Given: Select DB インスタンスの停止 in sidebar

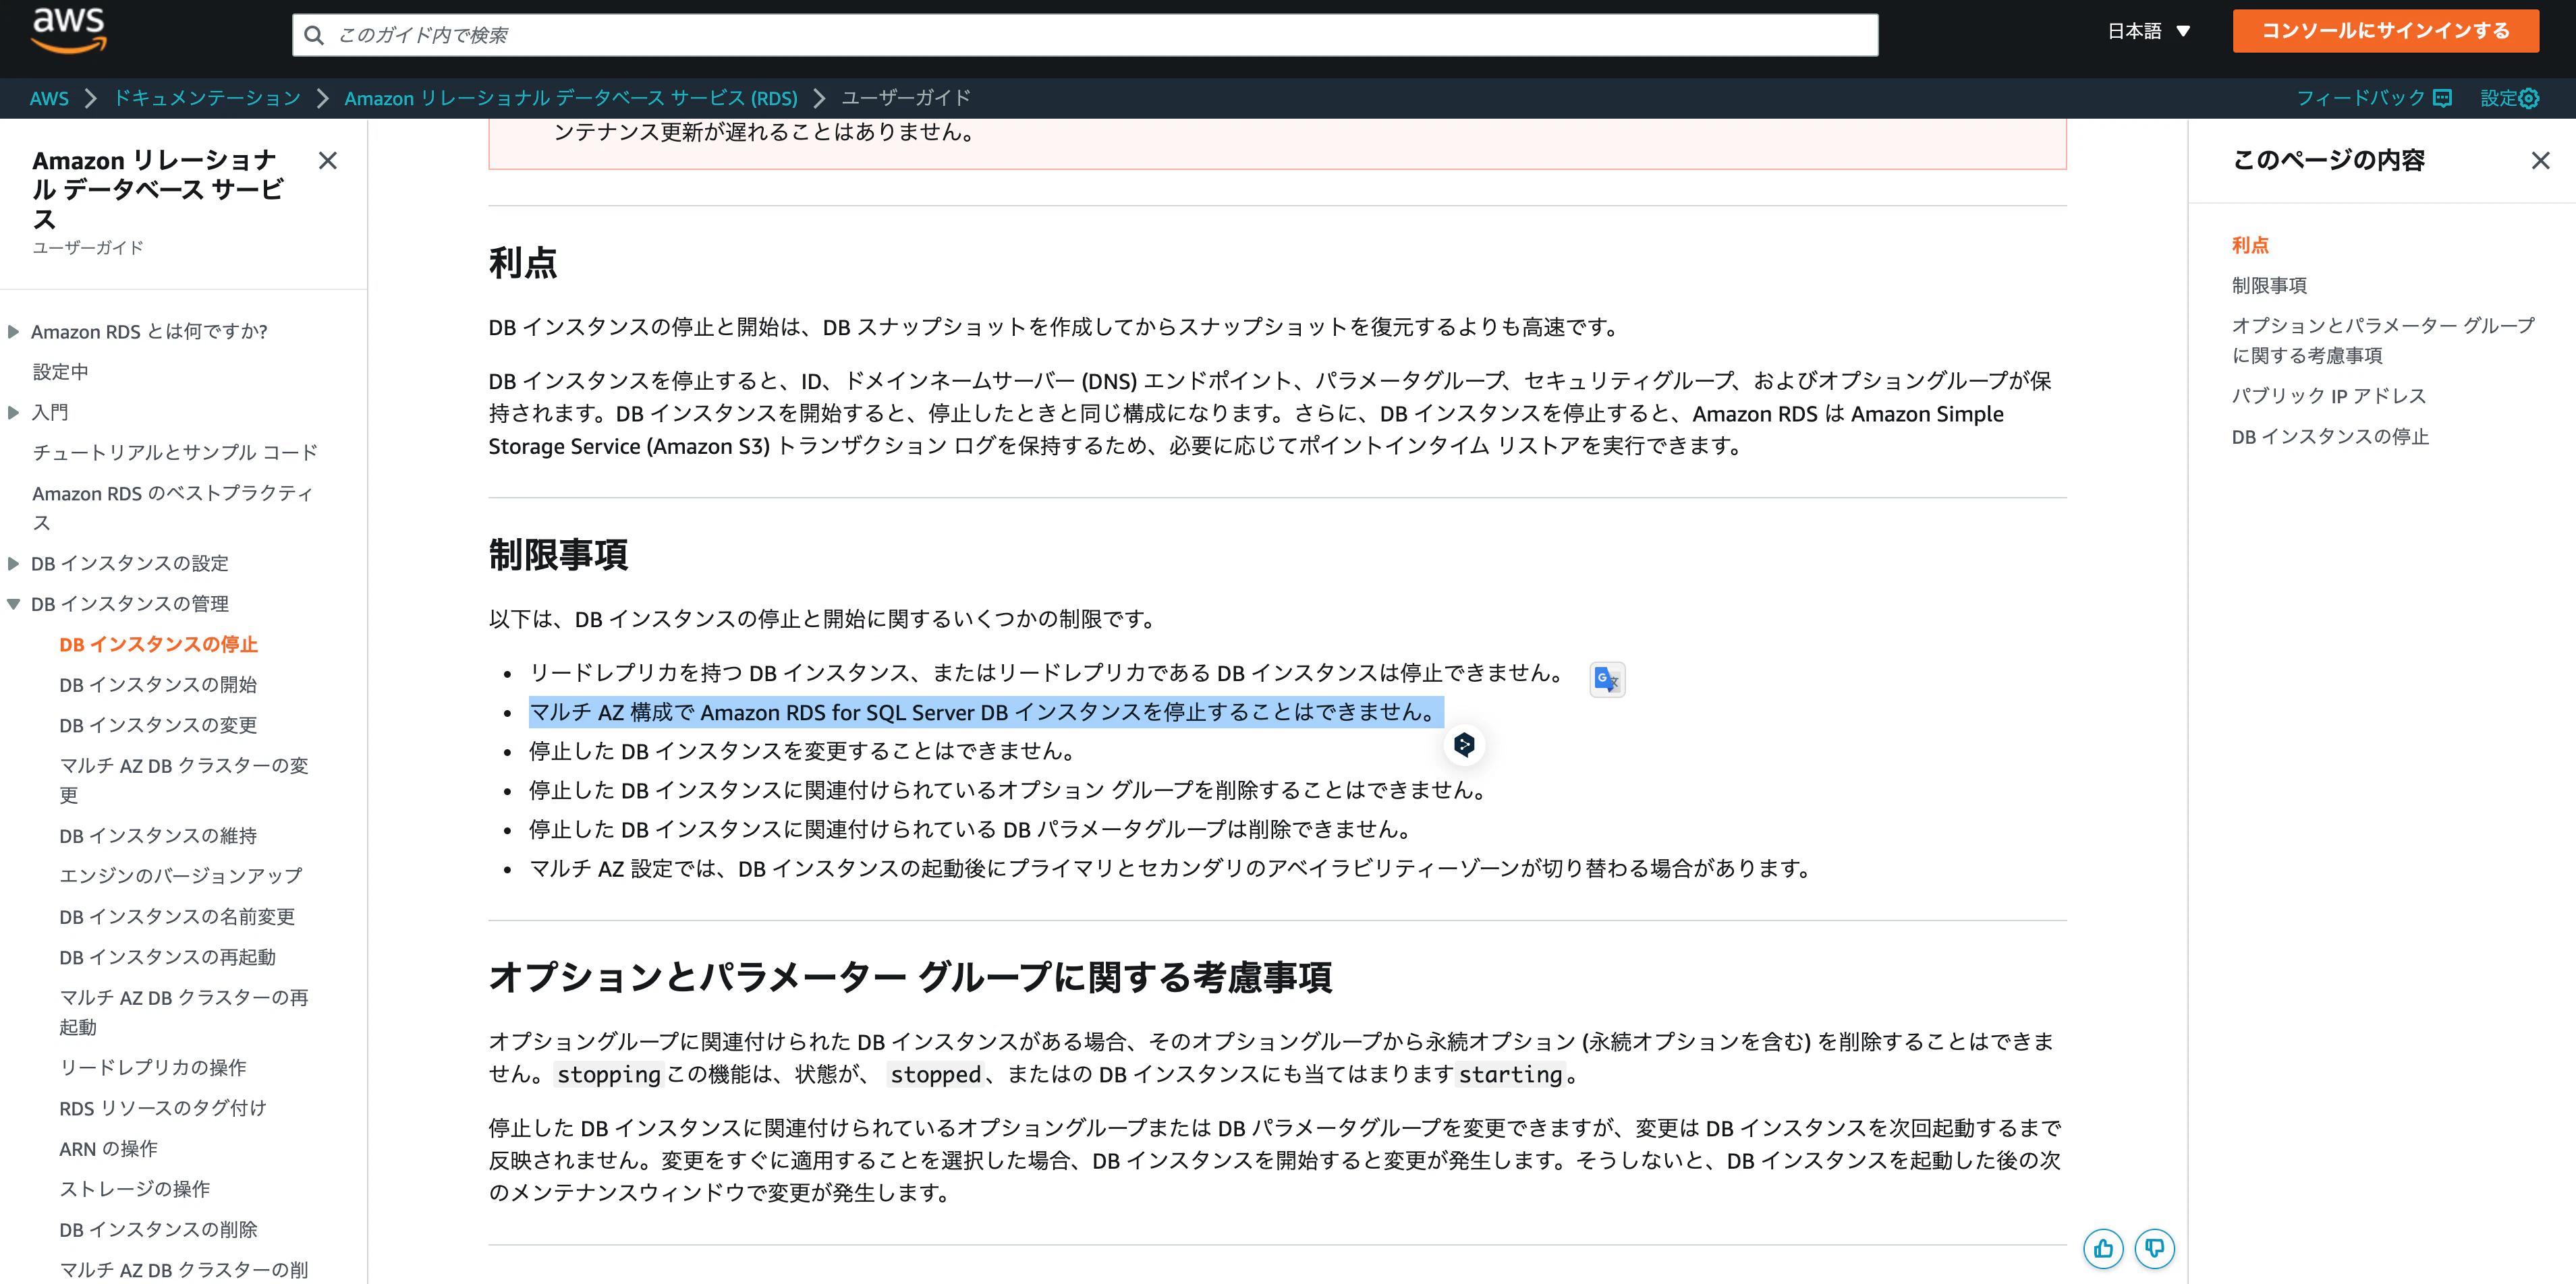Looking at the screenshot, I should (x=158, y=645).
